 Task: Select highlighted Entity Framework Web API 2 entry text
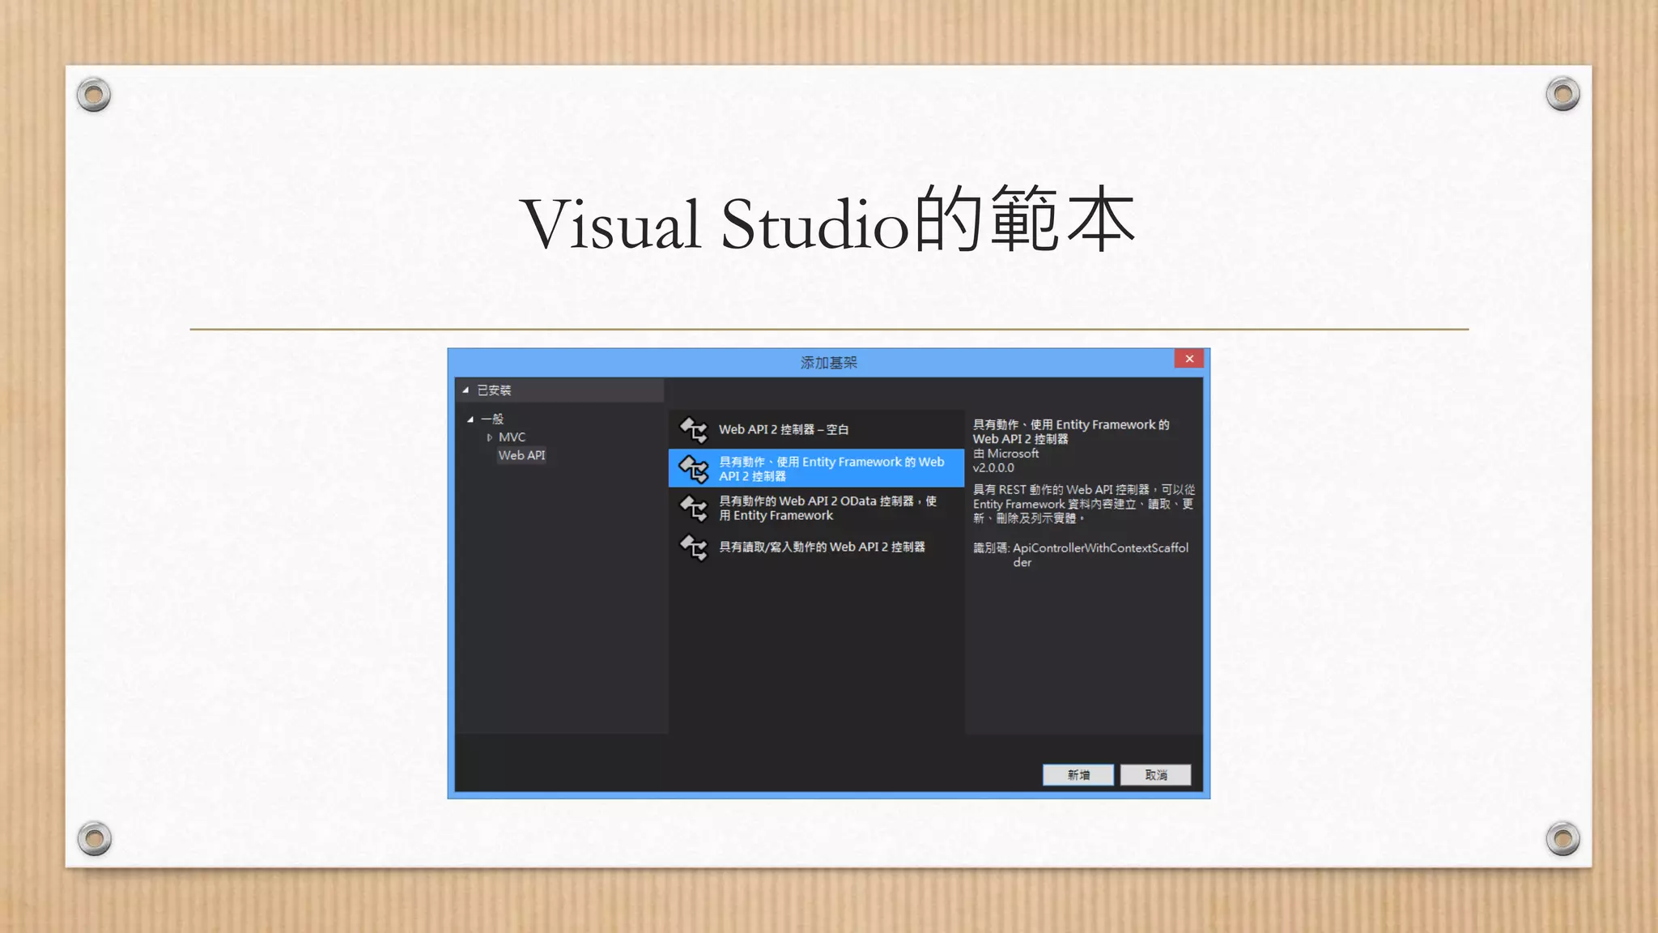(831, 469)
